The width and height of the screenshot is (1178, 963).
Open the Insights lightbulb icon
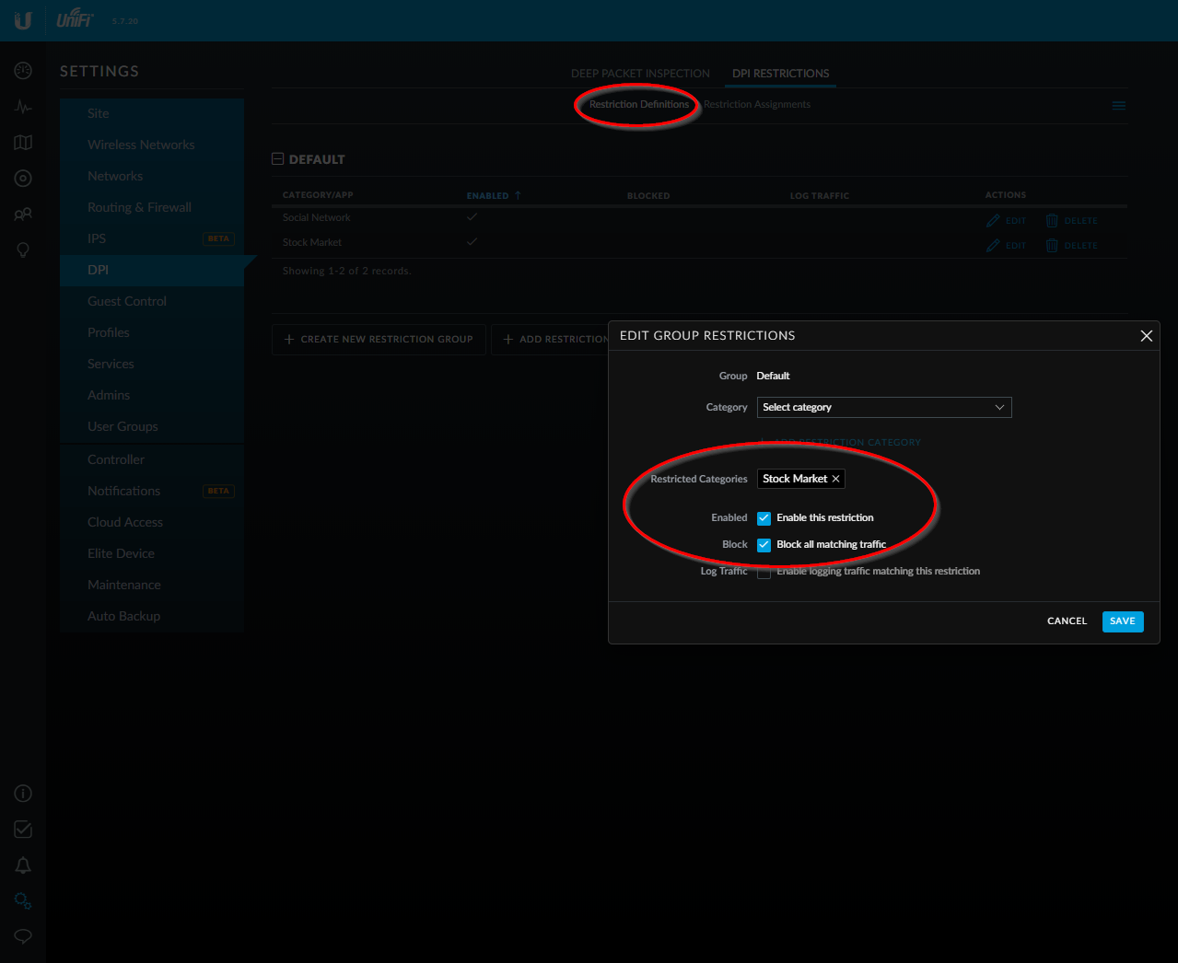23,250
